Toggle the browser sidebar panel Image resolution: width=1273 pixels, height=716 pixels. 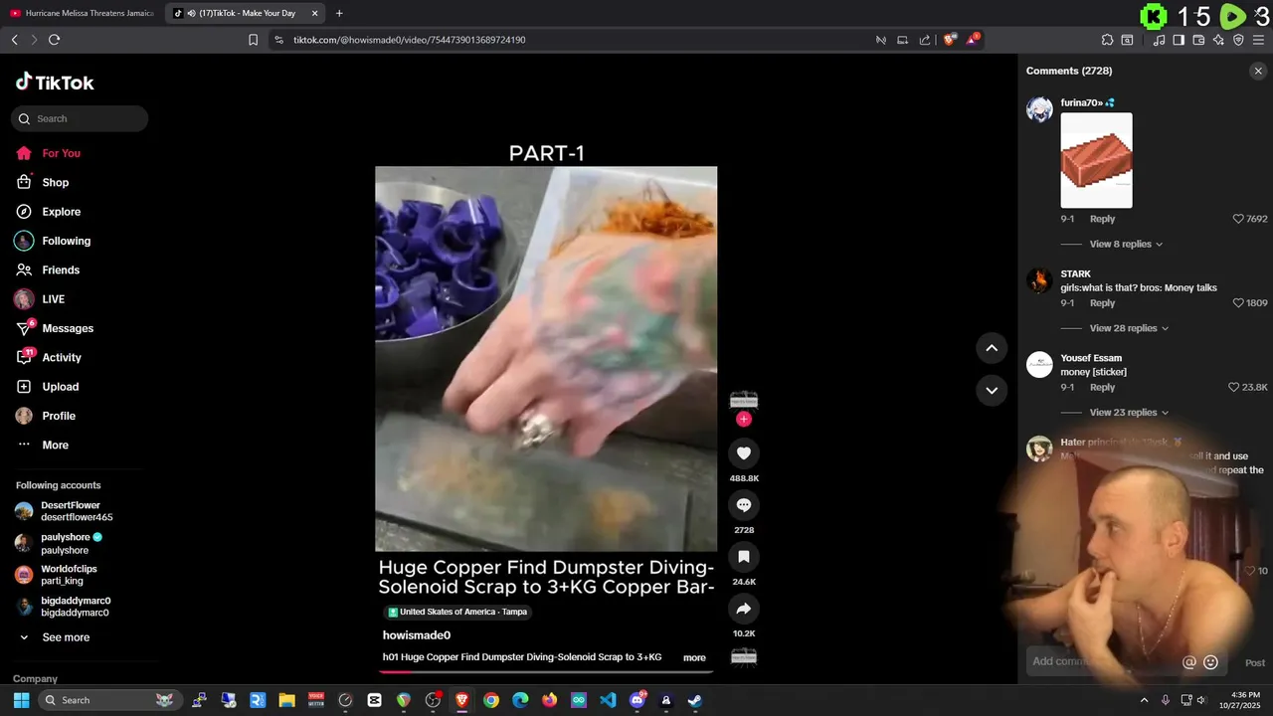pos(1179,40)
